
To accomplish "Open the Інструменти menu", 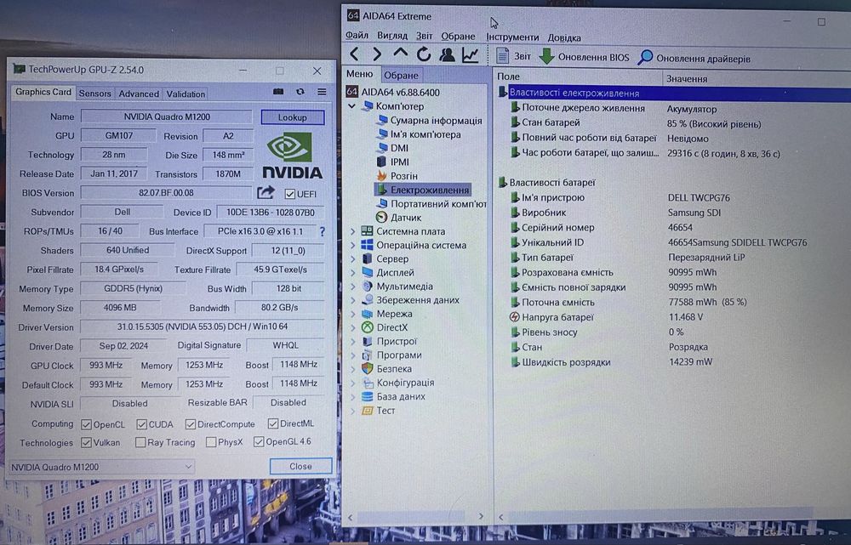I will pyautogui.click(x=512, y=37).
